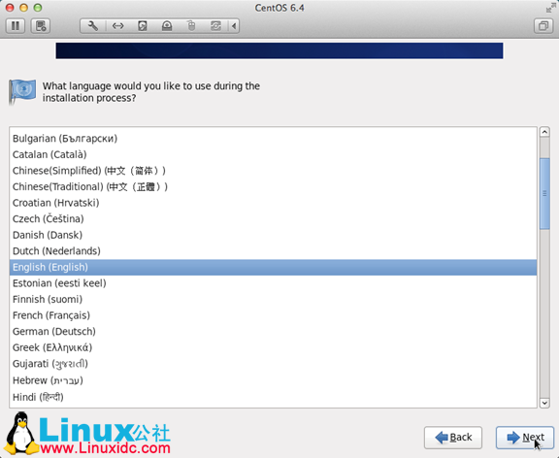Select Gujarati language row

pyautogui.click(x=273, y=364)
